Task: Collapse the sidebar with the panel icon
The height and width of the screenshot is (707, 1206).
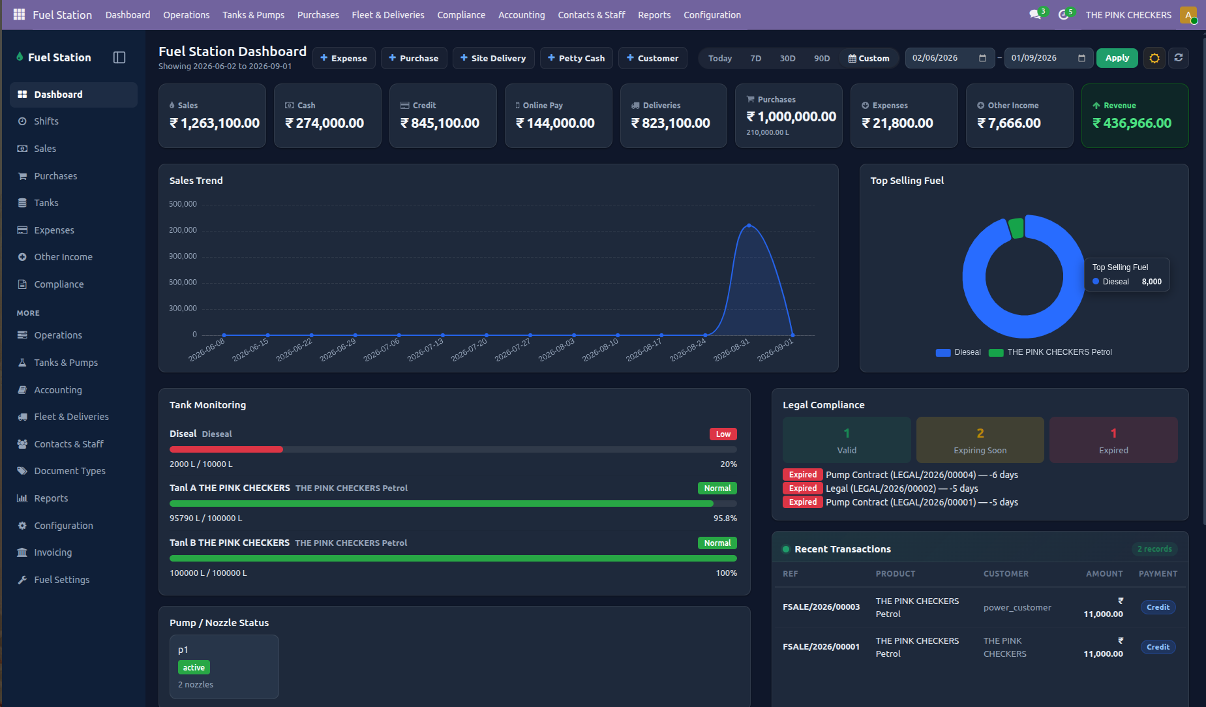Action: click(x=119, y=57)
